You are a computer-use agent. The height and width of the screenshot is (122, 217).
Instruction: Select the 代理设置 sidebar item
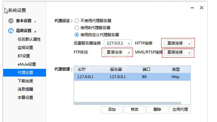(x=25, y=73)
